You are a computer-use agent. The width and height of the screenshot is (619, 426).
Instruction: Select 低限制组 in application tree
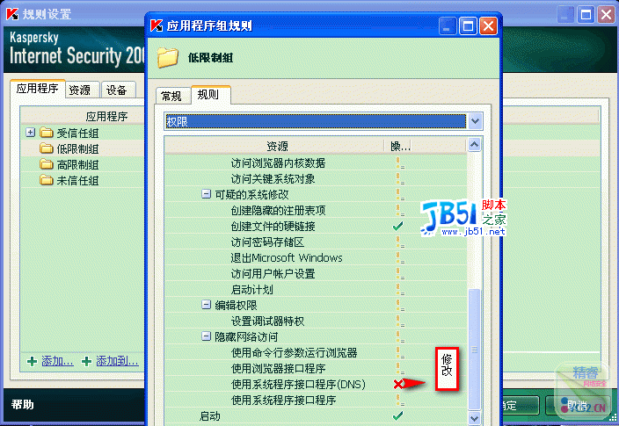(x=77, y=149)
